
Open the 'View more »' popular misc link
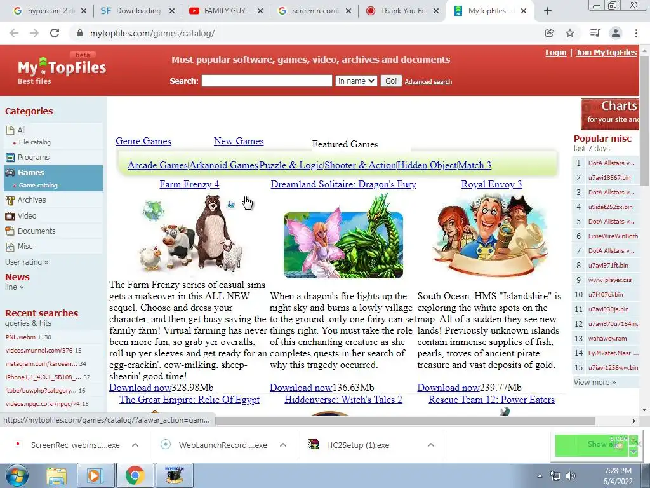[x=595, y=382]
